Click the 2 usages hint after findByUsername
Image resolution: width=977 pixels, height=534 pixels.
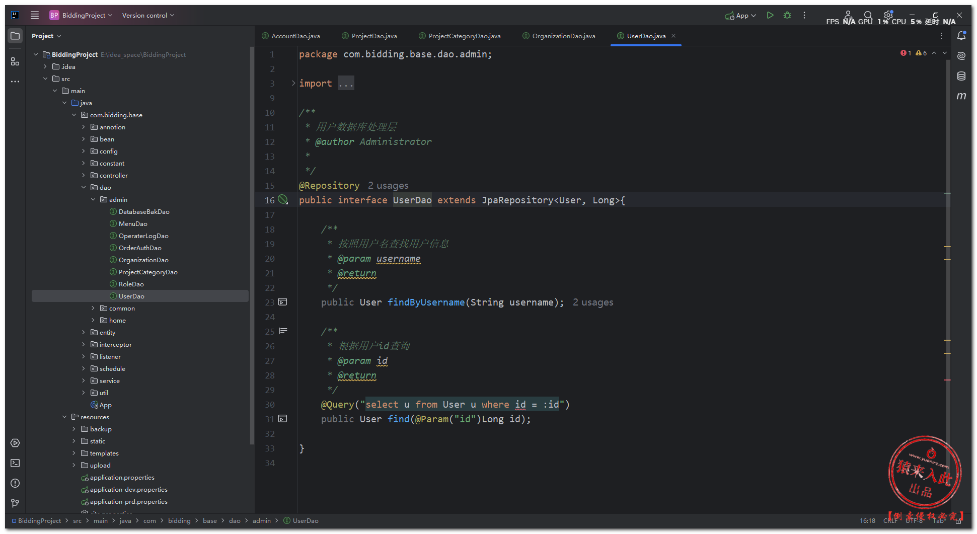pyautogui.click(x=593, y=302)
